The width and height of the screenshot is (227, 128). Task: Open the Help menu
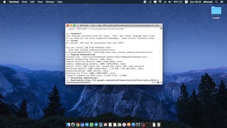pyautogui.click(x=60, y=2)
